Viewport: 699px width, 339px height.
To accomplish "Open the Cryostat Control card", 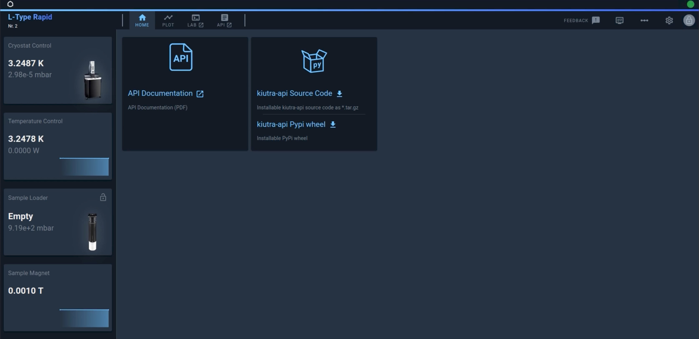I will [x=58, y=70].
